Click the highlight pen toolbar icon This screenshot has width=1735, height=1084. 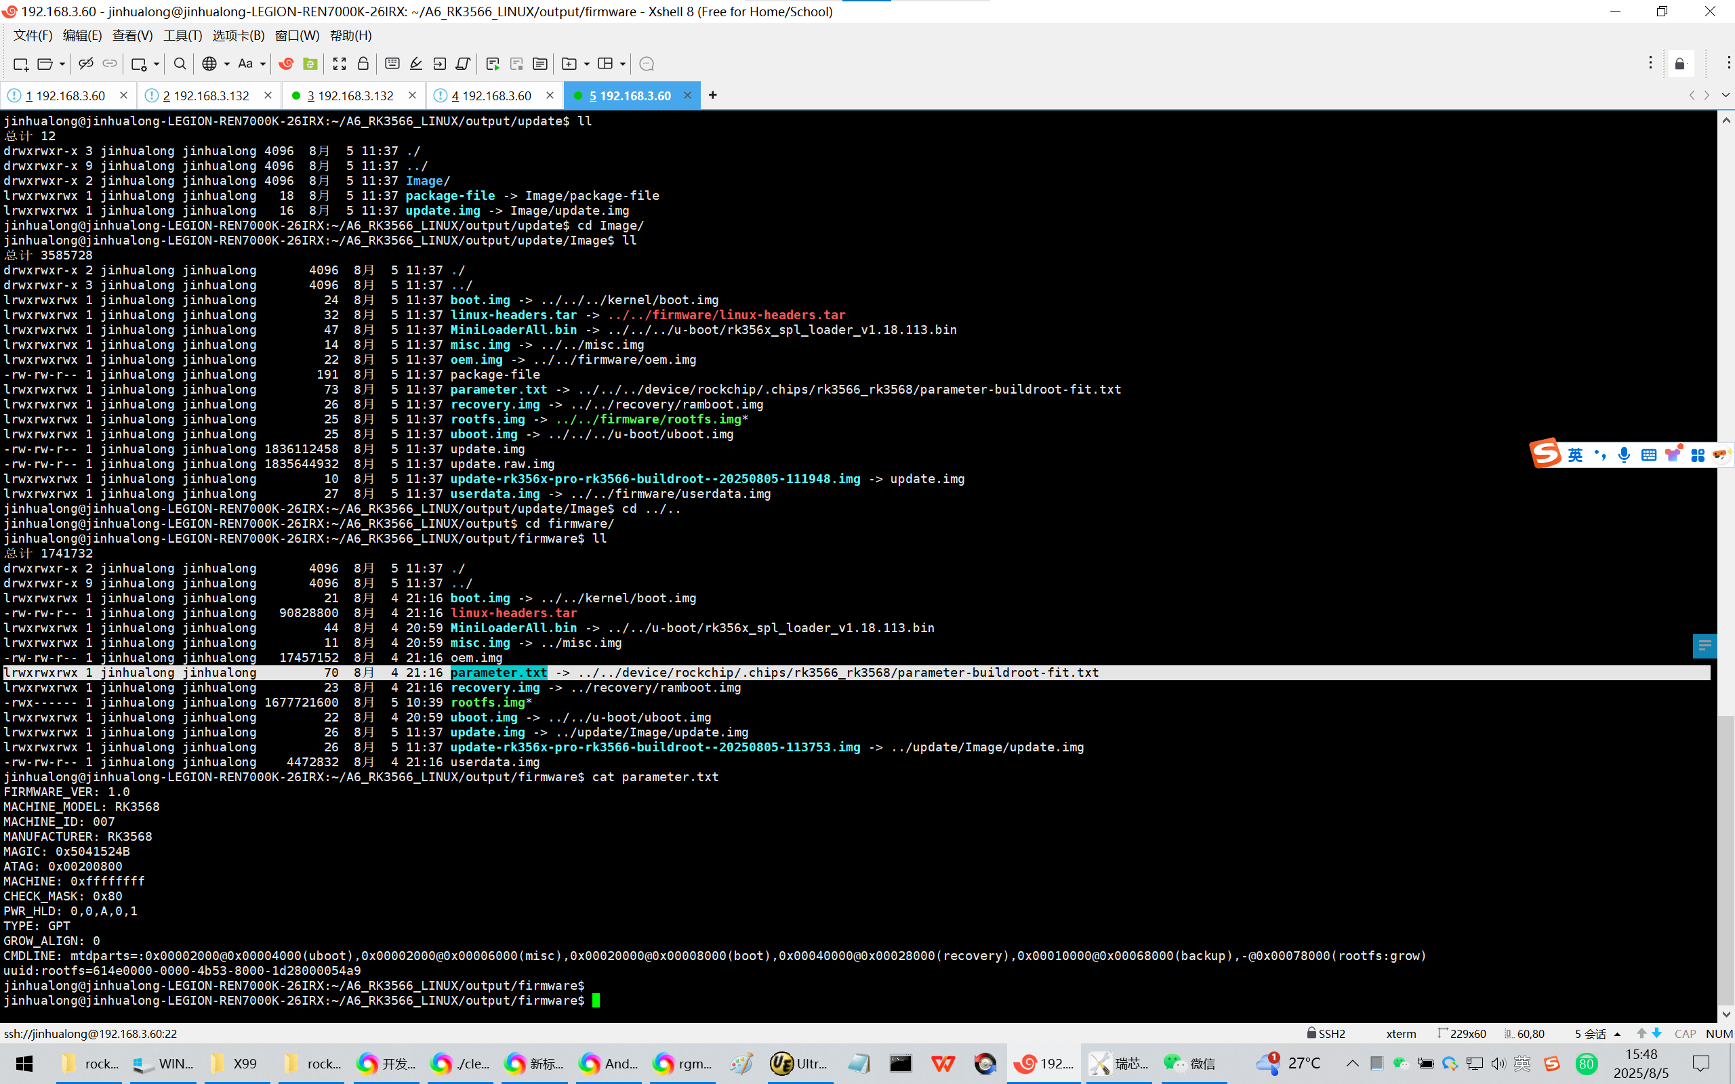click(x=416, y=64)
